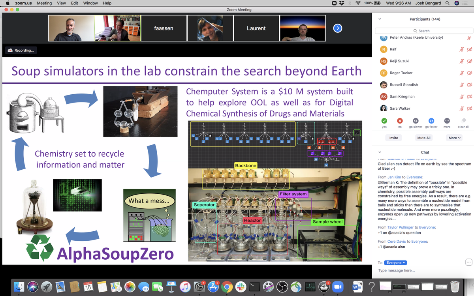Image resolution: width=474 pixels, height=296 pixels.
Task: Open Keynote in the Dock
Action: [x=171, y=287]
